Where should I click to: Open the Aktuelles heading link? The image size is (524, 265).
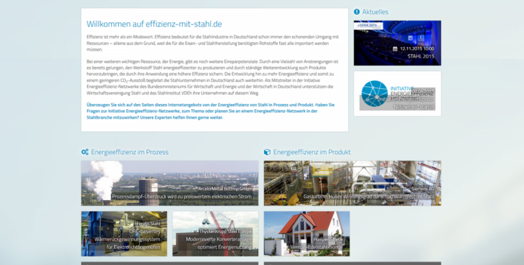(375, 12)
